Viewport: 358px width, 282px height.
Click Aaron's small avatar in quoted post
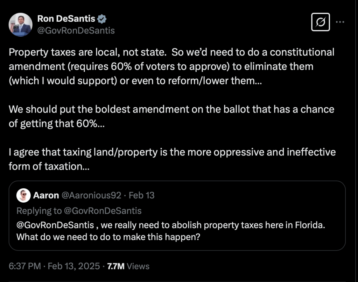click(x=24, y=195)
